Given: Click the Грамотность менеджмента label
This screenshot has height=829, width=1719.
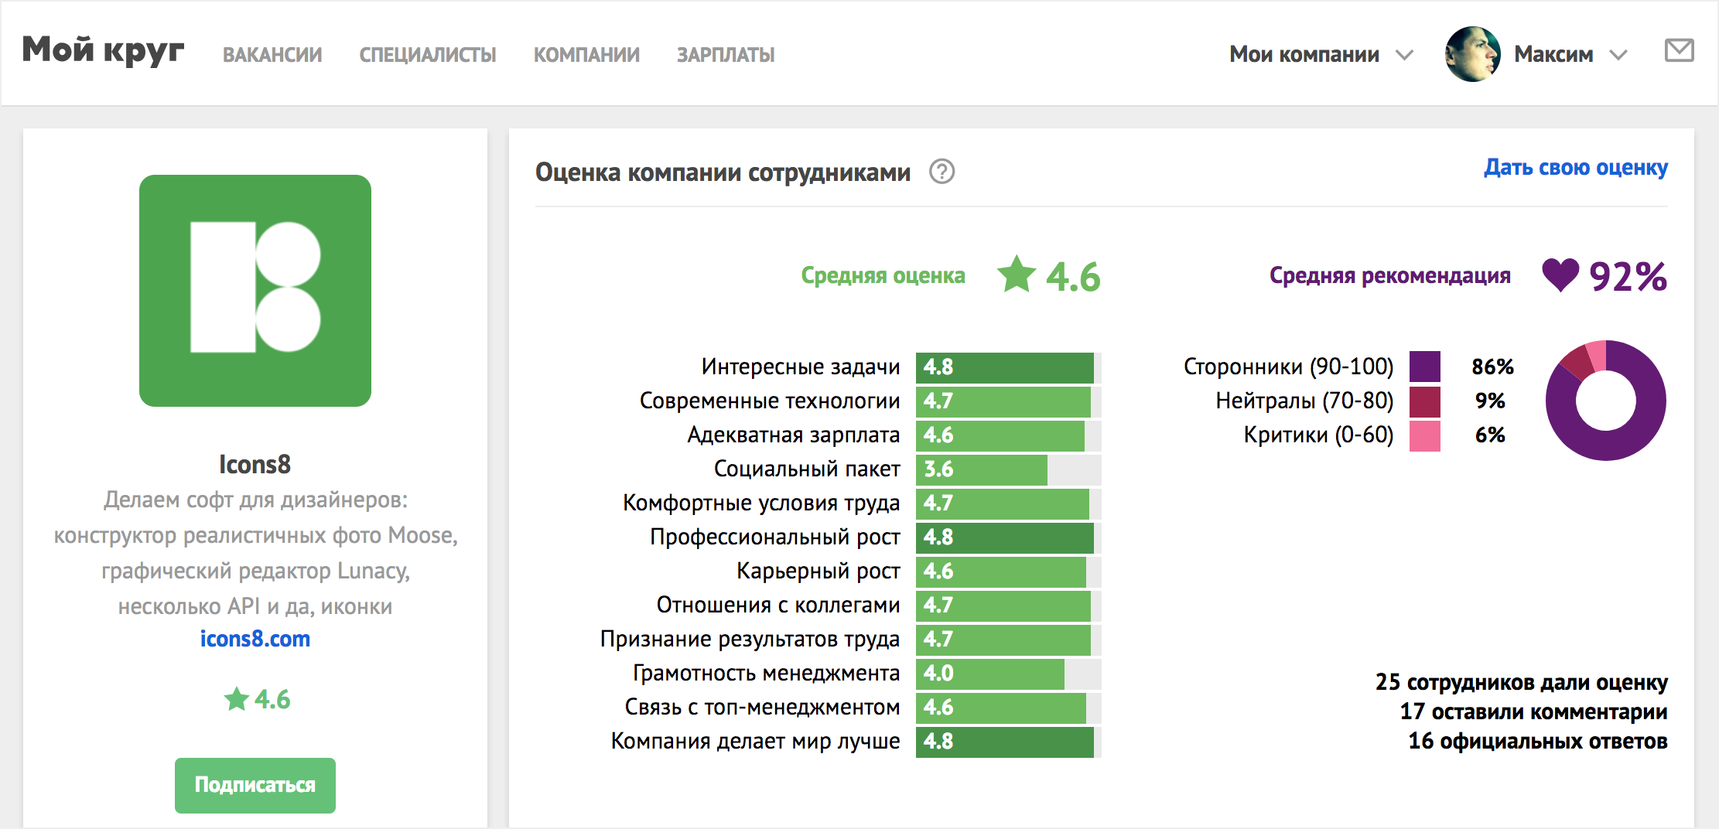Looking at the screenshot, I should 766,673.
